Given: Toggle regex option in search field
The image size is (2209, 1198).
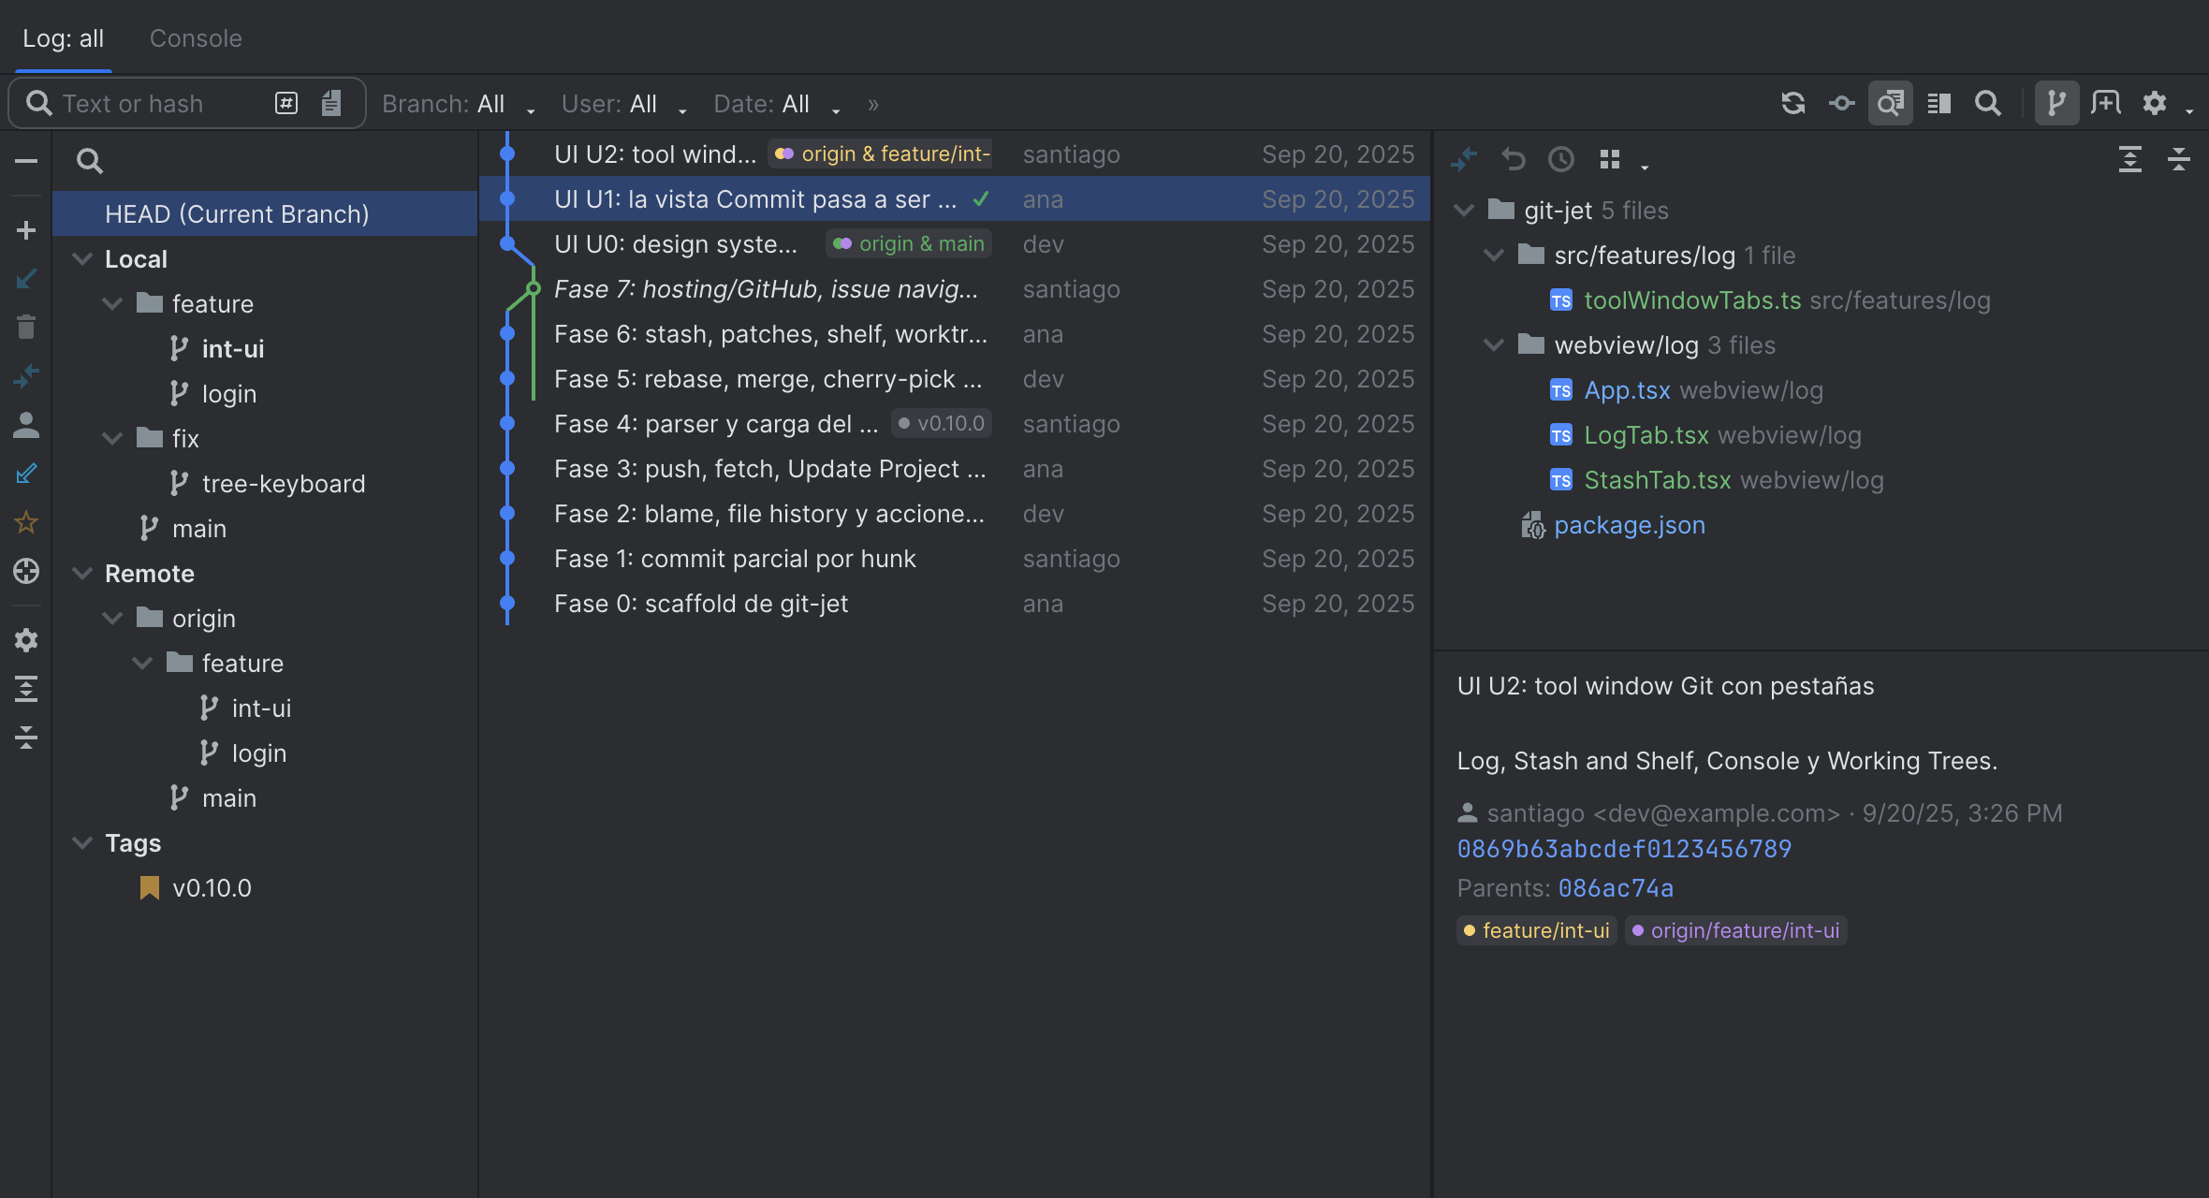Looking at the screenshot, I should [286, 103].
